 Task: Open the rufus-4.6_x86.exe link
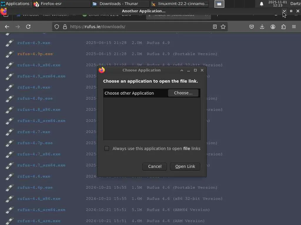(x=39, y=199)
